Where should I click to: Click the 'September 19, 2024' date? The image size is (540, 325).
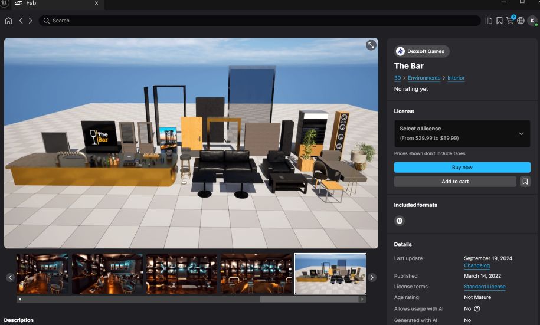pos(488,258)
